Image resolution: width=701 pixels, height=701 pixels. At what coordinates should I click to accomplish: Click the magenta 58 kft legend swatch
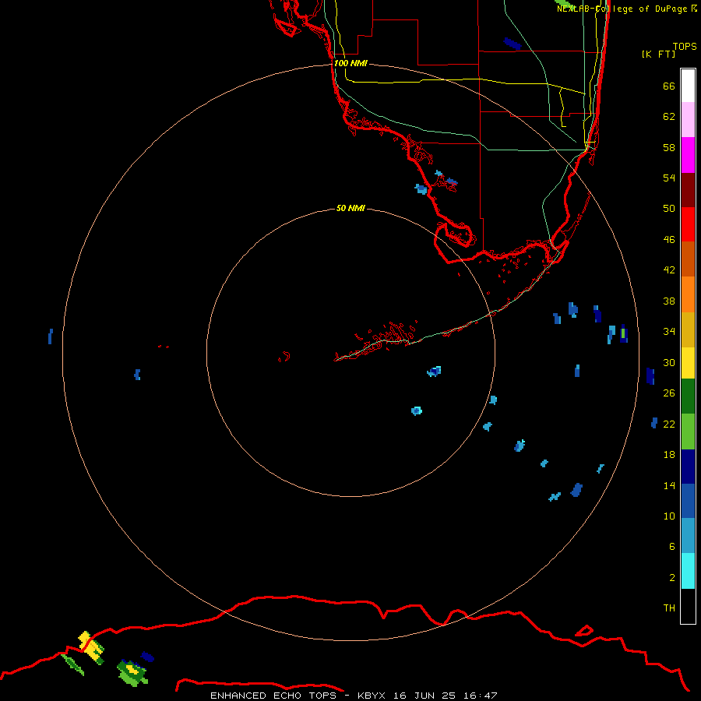688,155
